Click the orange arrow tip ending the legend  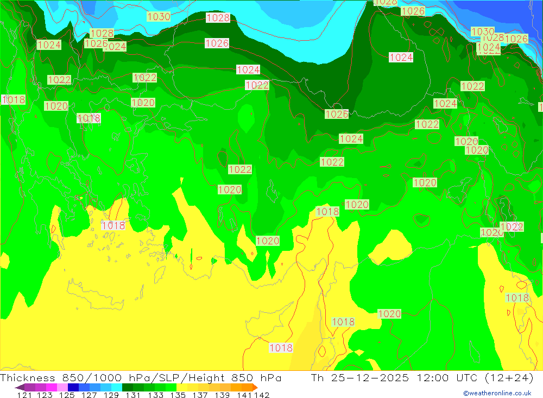pos(255,387)
